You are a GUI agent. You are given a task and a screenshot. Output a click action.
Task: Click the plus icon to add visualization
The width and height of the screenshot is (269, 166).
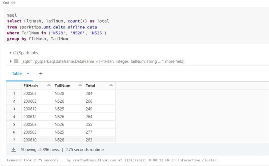click(41, 73)
